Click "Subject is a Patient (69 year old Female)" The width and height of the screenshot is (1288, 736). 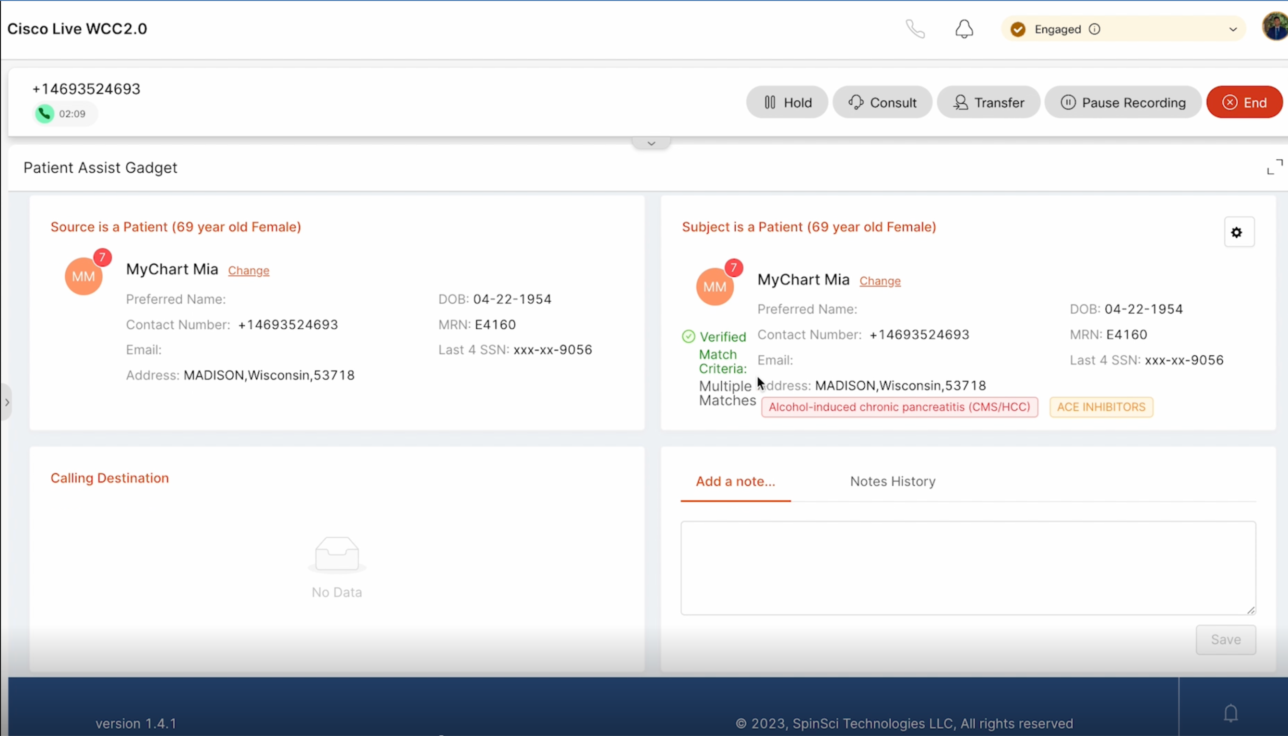[808, 227]
